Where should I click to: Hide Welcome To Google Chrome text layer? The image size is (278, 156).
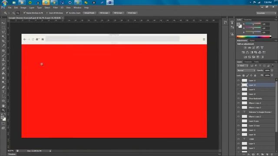point(238,112)
